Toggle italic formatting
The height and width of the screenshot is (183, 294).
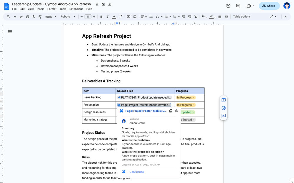108,17
